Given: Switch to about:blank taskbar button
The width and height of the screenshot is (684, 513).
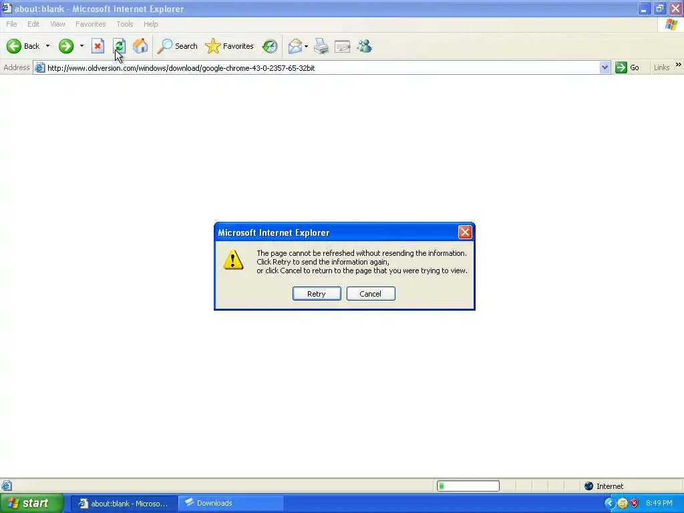Looking at the screenshot, I should click(124, 504).
